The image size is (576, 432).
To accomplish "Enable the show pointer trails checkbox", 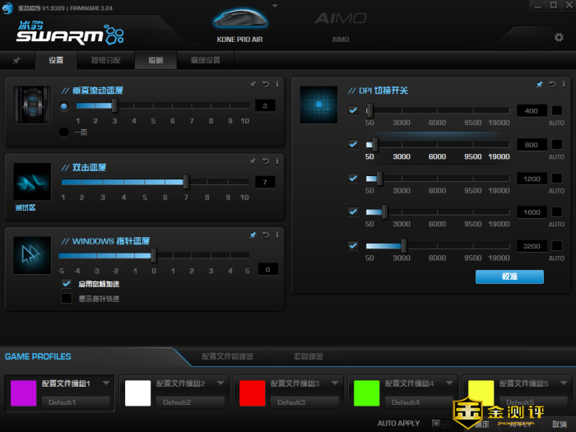I will pyautogui.click(x=67, y=299).
